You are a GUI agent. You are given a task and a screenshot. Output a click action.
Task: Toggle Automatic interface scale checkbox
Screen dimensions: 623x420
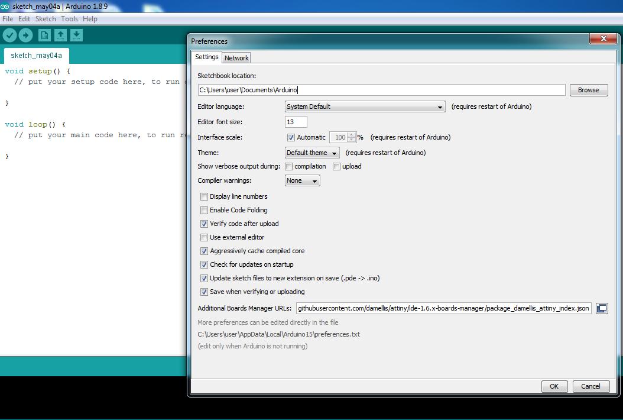tap(291, 138)
